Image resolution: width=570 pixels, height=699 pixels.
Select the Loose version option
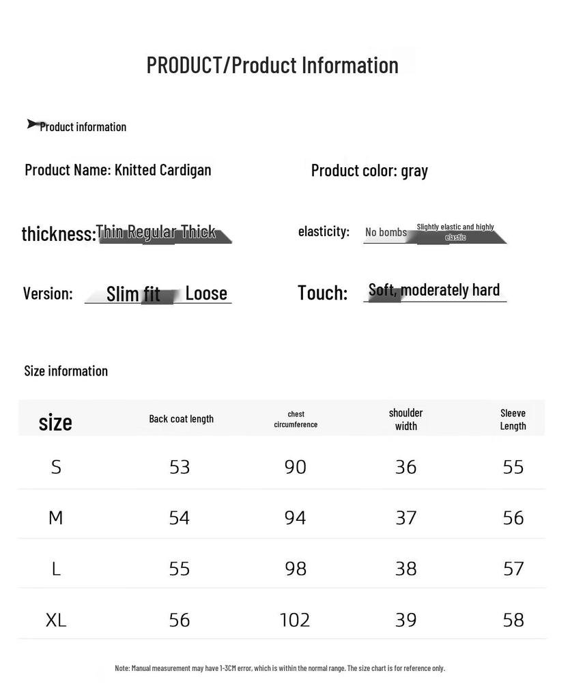206,294
